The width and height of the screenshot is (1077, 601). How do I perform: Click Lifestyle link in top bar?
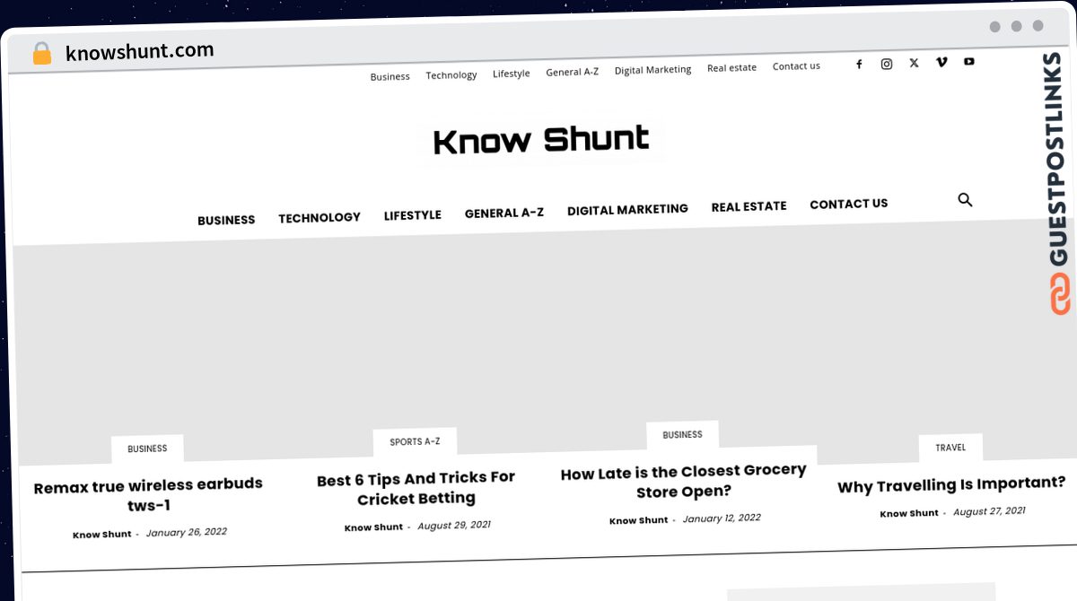(512, 74)
